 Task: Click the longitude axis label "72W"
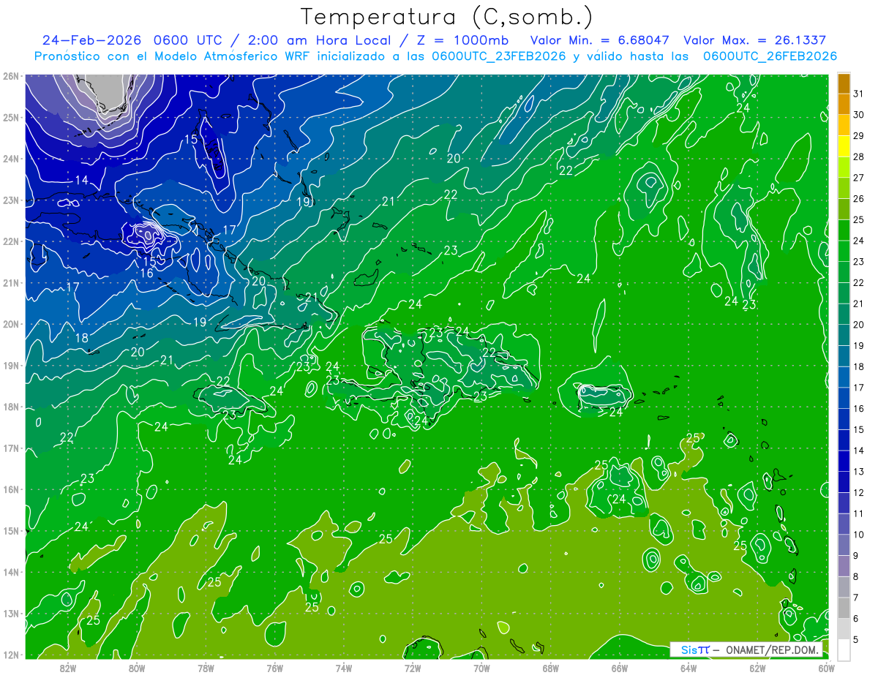(x=413, y=667)
